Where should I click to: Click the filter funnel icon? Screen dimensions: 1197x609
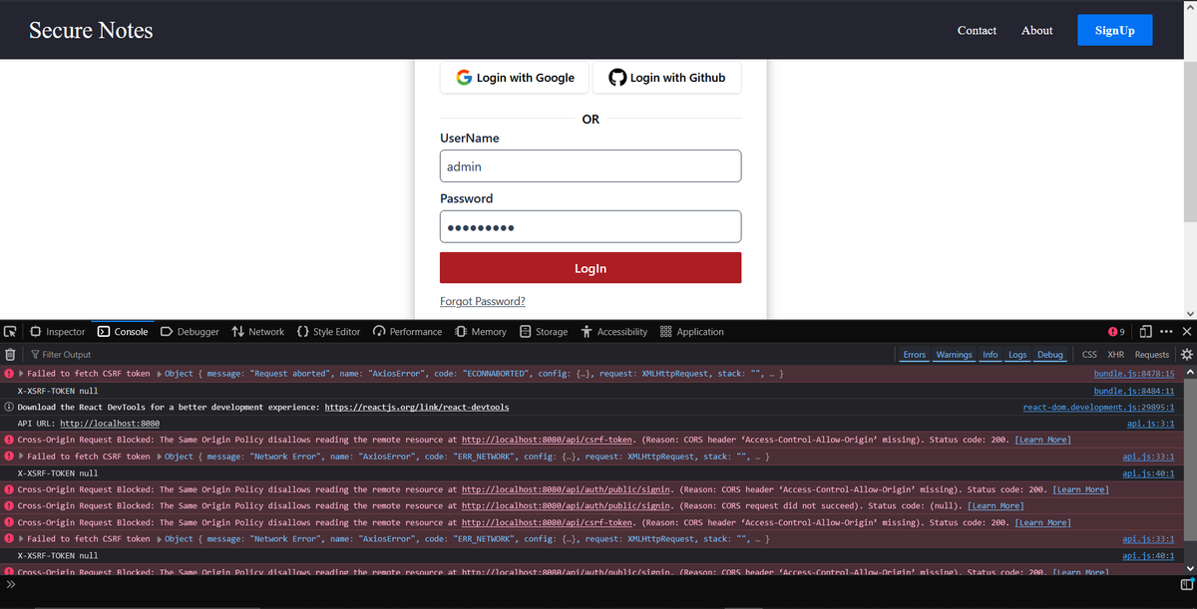35,354
